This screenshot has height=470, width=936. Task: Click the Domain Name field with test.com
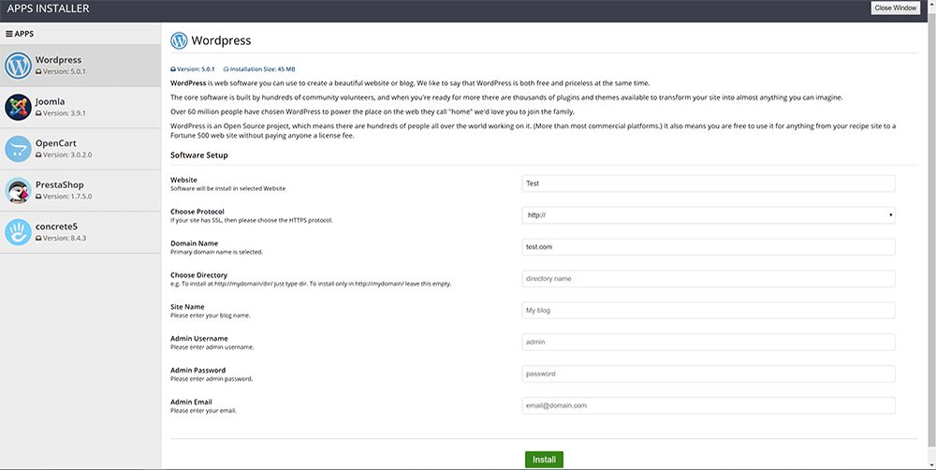pyautogui.click(x=708, y=246)
